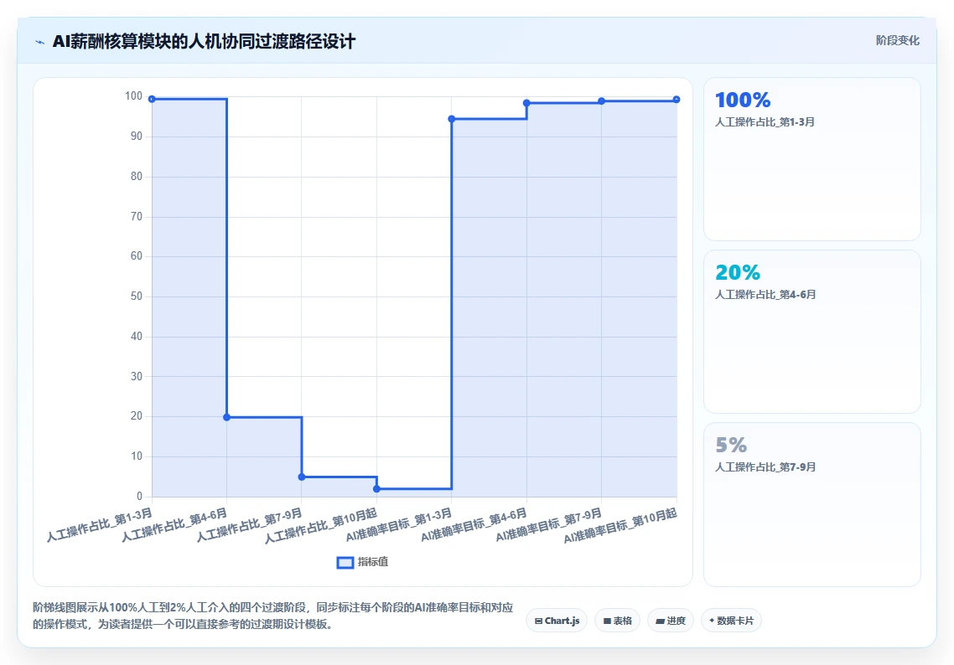Click x-axis label AI准确率目标_第7-9月
954x665 pixels.
click(548, 525)
